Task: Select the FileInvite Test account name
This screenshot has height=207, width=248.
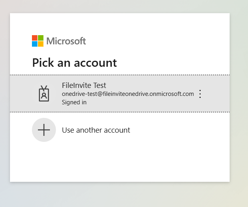Action: click(84, 86)
